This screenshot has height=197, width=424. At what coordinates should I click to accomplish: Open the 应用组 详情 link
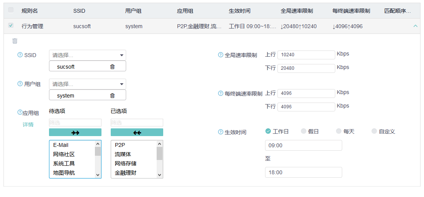[x=28, y=125]
